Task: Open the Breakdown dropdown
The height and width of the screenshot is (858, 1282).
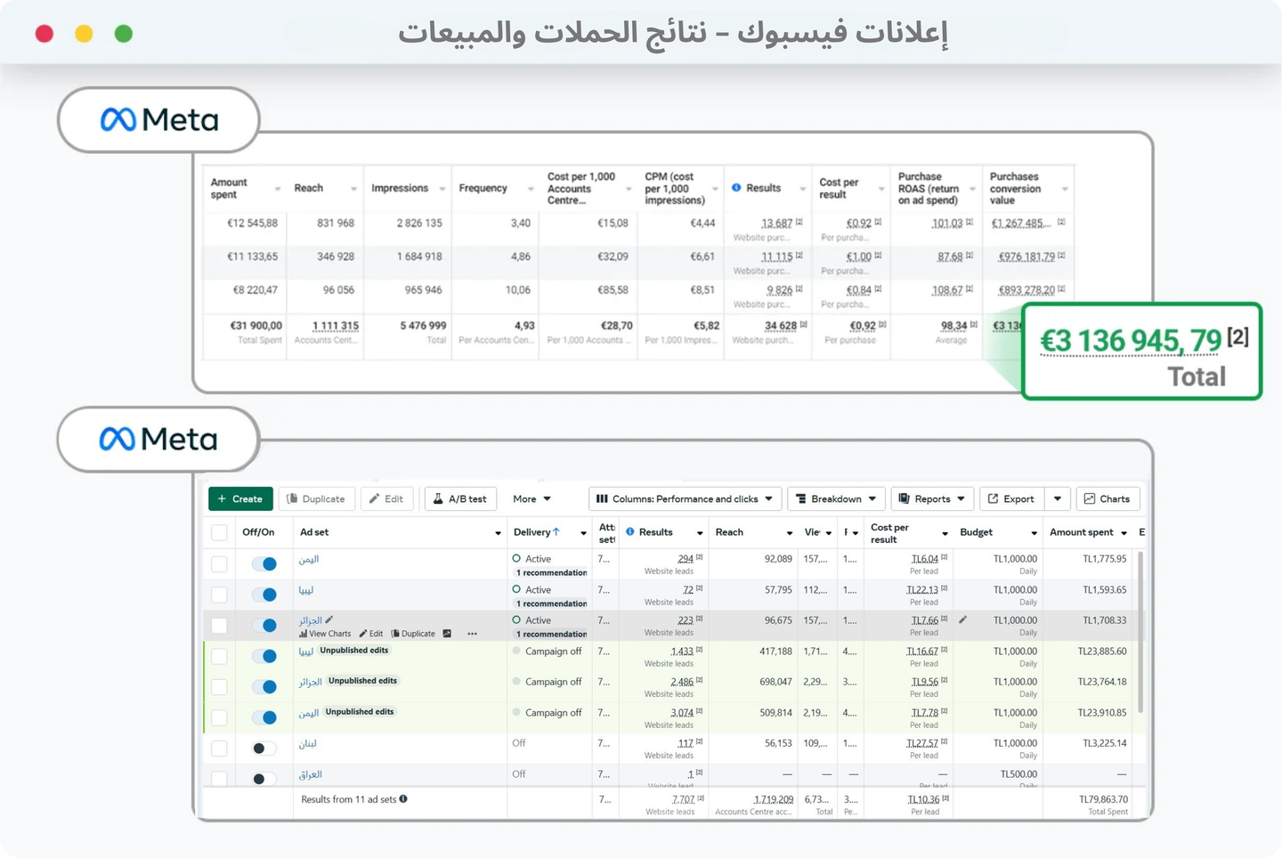Action: [x=836, y=499]
